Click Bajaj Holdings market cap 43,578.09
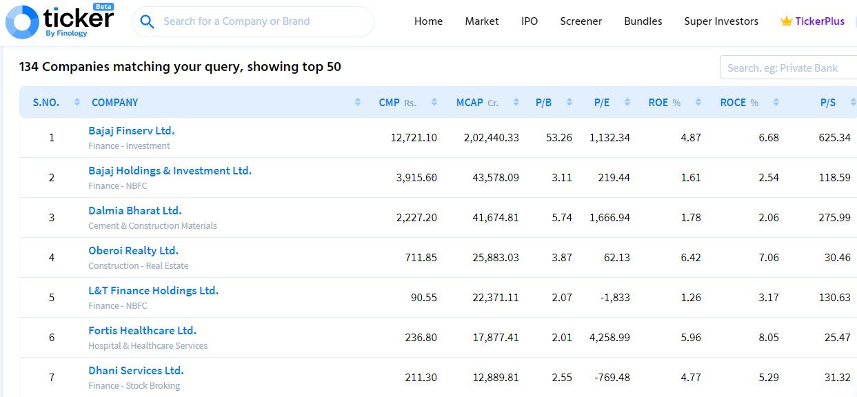 pyautogui.click(x=496, y=177)
